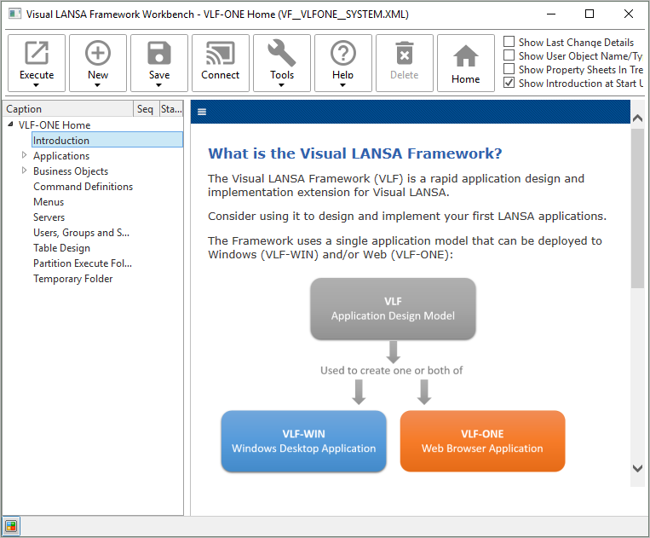This screenshot has width=650, height=538.
Task: Click the VLF-ONE Web Browser Application box
Action: (482, 441)
